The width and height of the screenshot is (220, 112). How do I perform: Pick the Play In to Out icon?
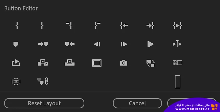click(178, 26)
